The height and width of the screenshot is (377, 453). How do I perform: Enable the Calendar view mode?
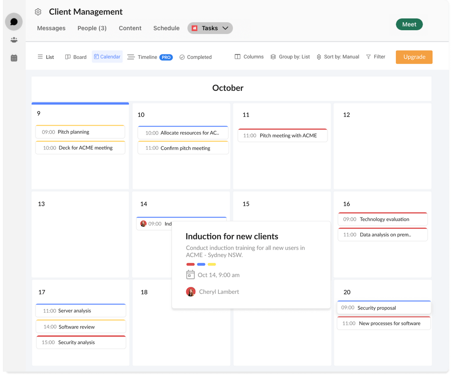click(107, 56)
